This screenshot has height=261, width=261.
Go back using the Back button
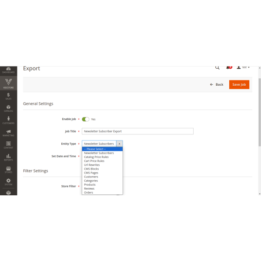(x=217, y=84)
